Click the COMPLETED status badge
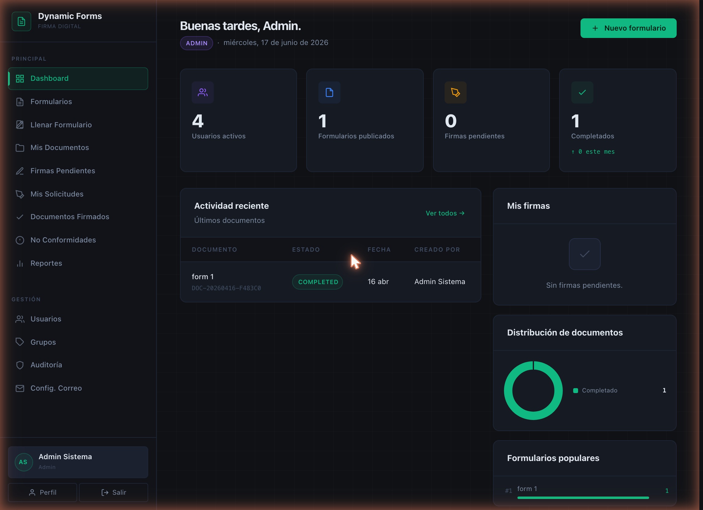 pyautogui.click(x=318, y=282)
